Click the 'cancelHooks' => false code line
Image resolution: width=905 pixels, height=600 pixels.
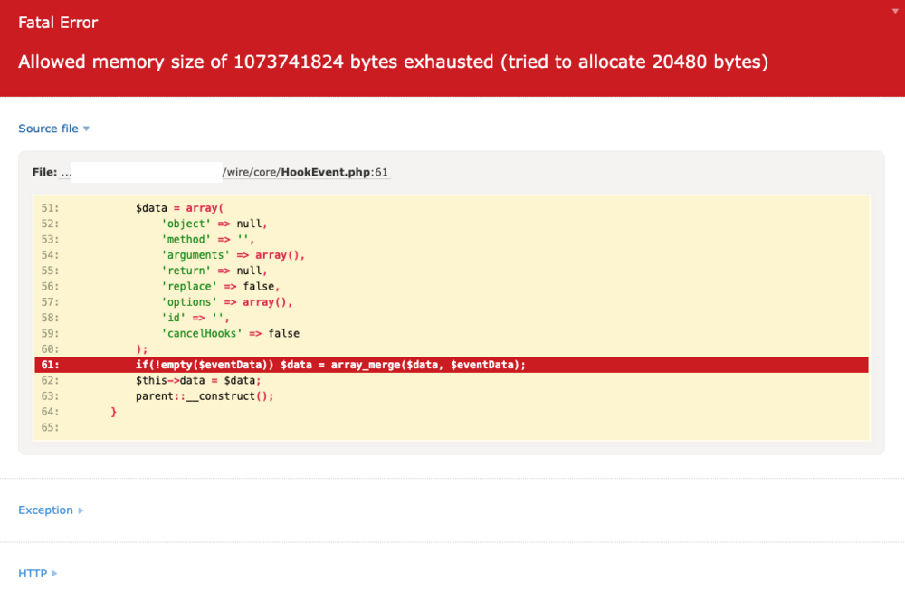coord(230,333)
